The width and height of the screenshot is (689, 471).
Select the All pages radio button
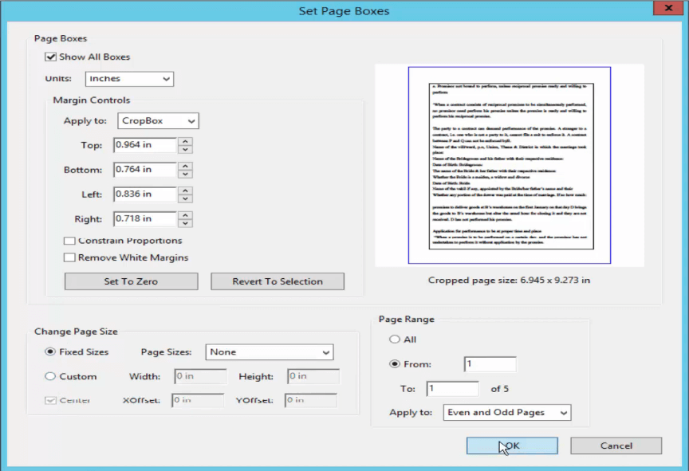click(x=395, y=340)
